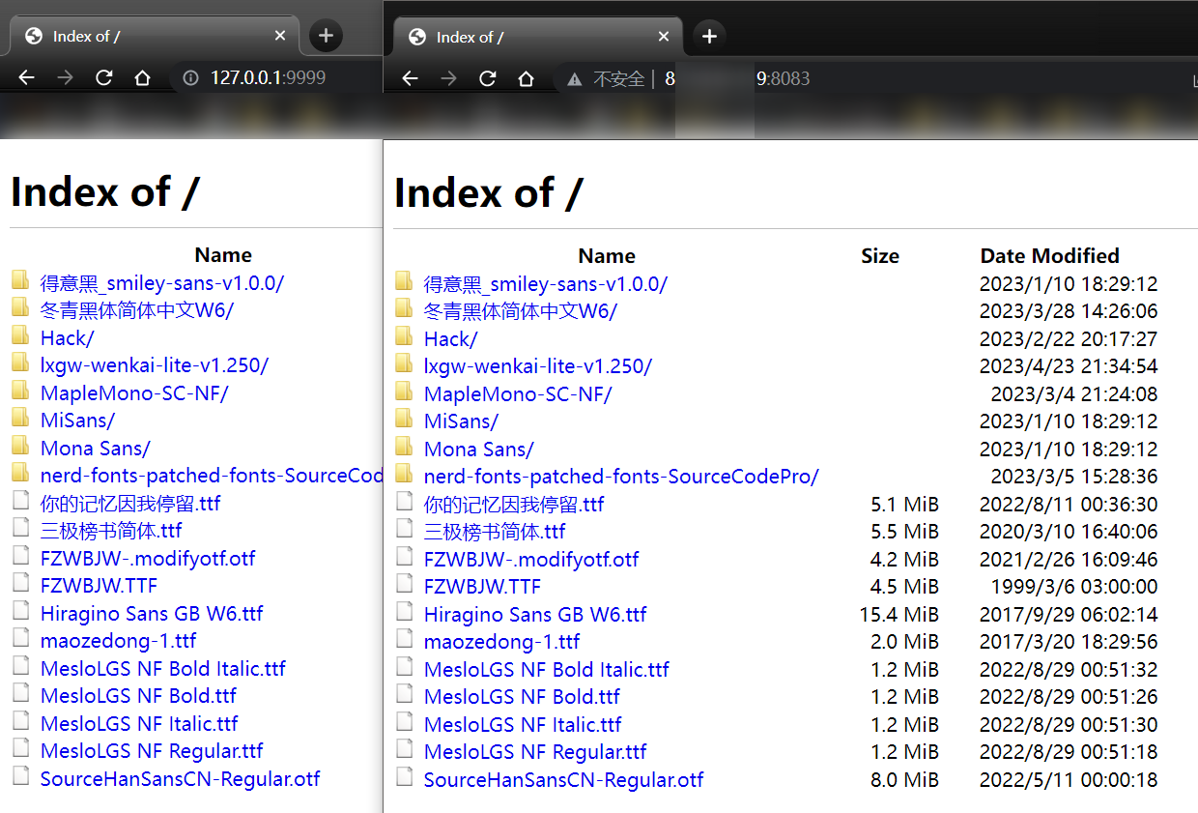Click the file icon next to maozedong-1.ttf in the left listing
Viewport: 1198px width, 813px height.
(x=20, y=640)
